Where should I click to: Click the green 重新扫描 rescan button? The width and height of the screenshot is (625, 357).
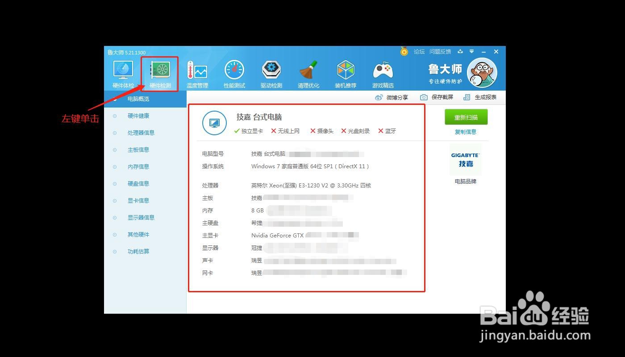tap(466, 117)
